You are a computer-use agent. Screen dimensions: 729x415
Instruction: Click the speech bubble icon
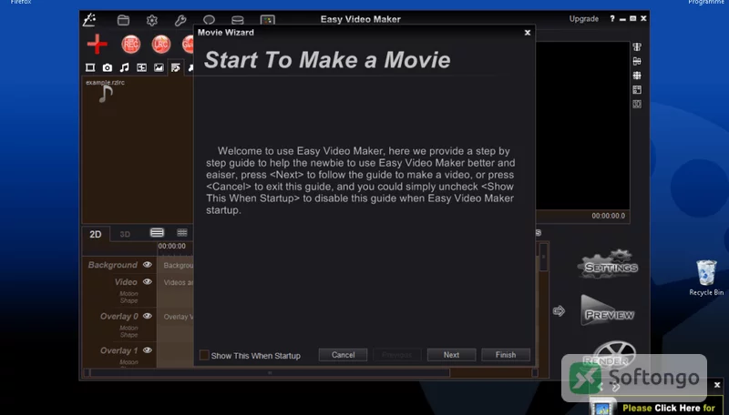pos(209,20)
